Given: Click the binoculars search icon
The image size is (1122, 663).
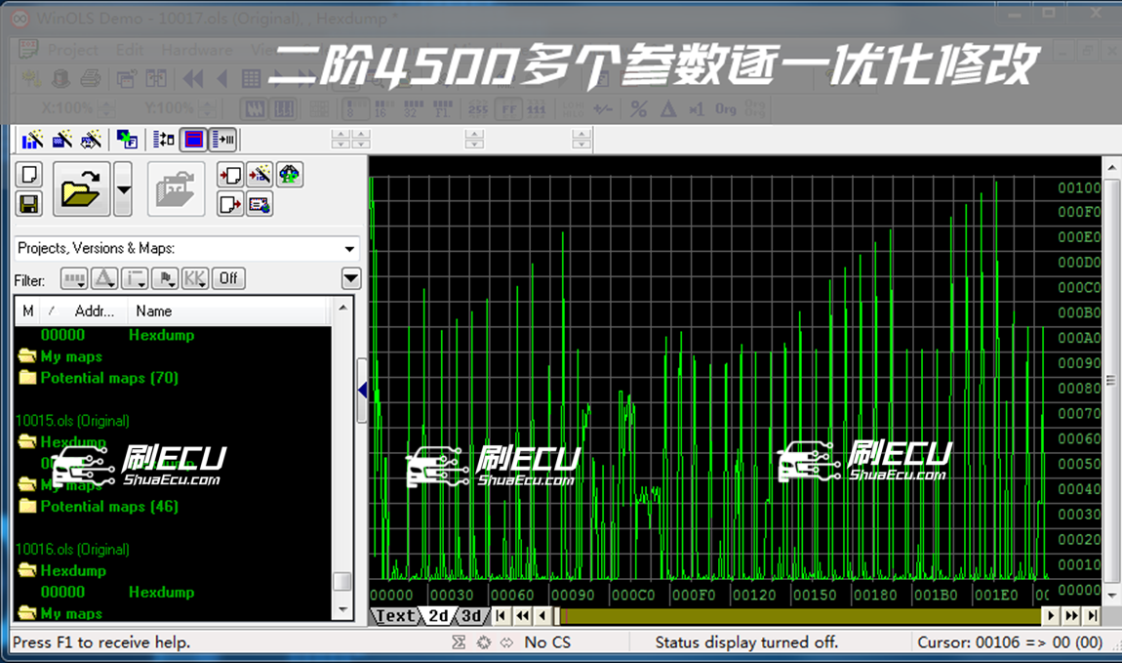Looking at the screenshot, I should coord(290,175).
